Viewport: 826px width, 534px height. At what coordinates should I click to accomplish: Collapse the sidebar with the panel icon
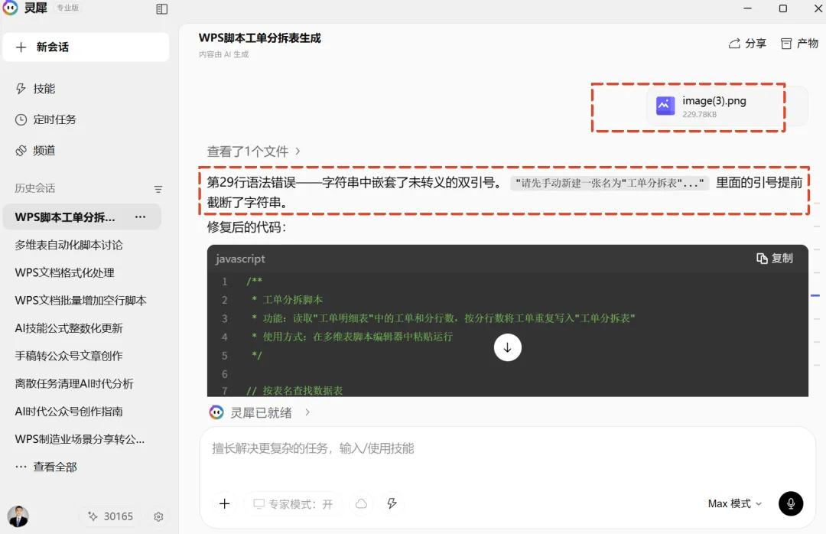pyautogui.click(x=161, y=9)
